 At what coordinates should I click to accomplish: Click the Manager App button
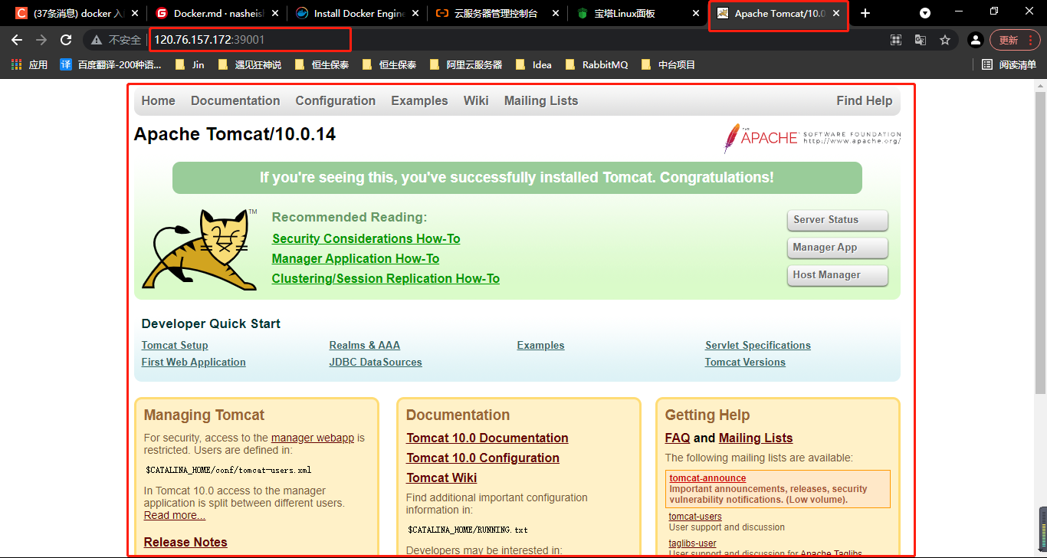(837, 248)
